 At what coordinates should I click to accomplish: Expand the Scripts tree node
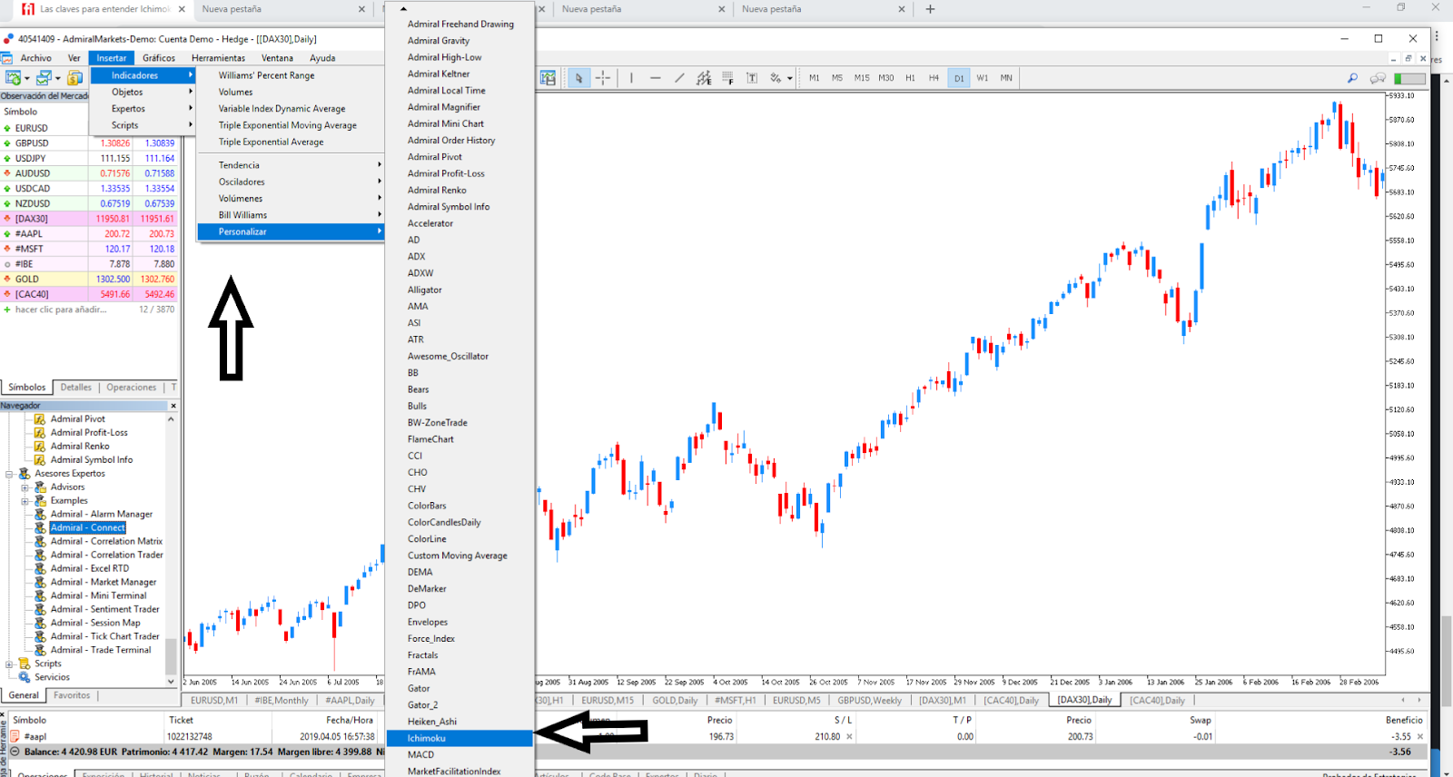click(9, 664)
